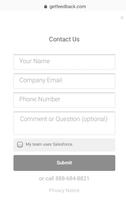Screen dimensions: 126x211
Task: Click the Comment or Question text area
Action: tap(64, 123)
